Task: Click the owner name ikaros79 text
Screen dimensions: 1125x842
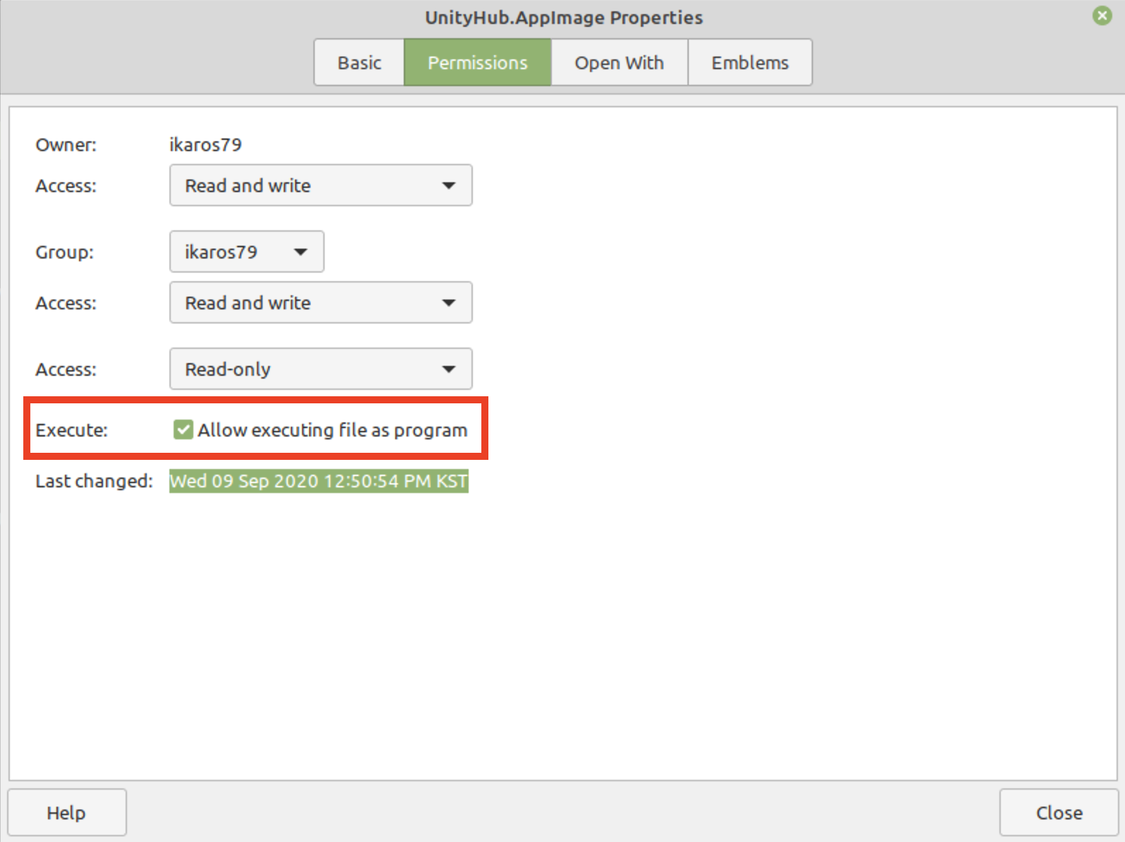Action: coord(205,145)
